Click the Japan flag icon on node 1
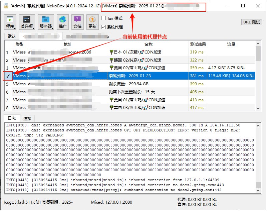 point(111,52)
